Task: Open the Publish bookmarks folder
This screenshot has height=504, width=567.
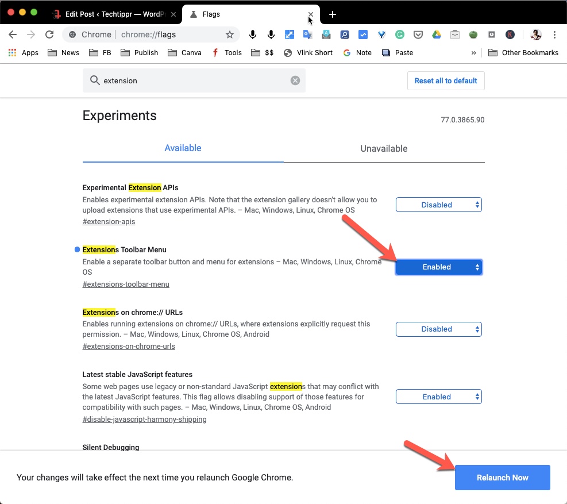Action: [x=140, y=52]
